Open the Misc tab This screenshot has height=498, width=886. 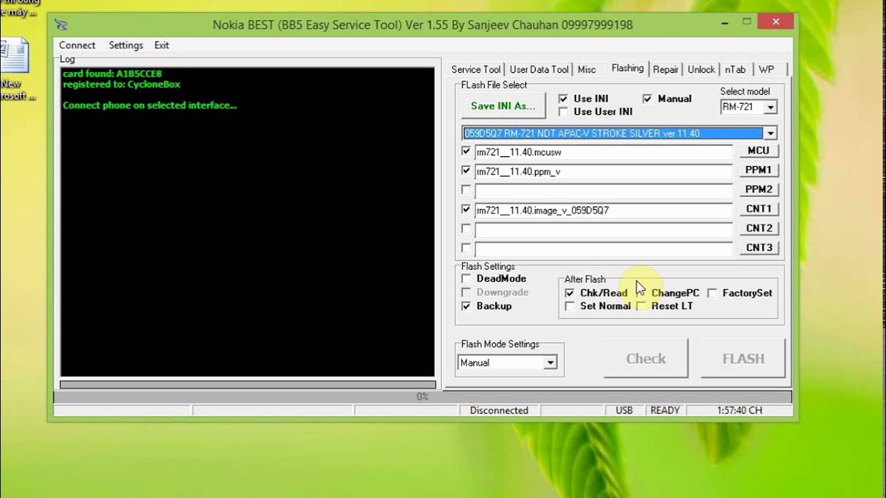click(x=586, y=69)
